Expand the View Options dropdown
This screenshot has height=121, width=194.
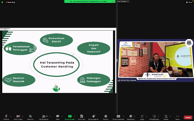(123, 1)
